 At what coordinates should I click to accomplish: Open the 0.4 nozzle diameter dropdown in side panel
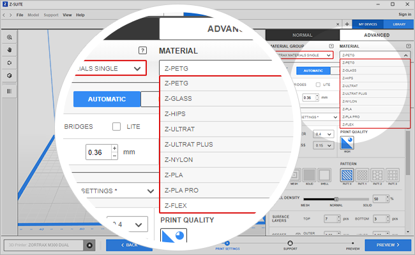coord(323,135)
